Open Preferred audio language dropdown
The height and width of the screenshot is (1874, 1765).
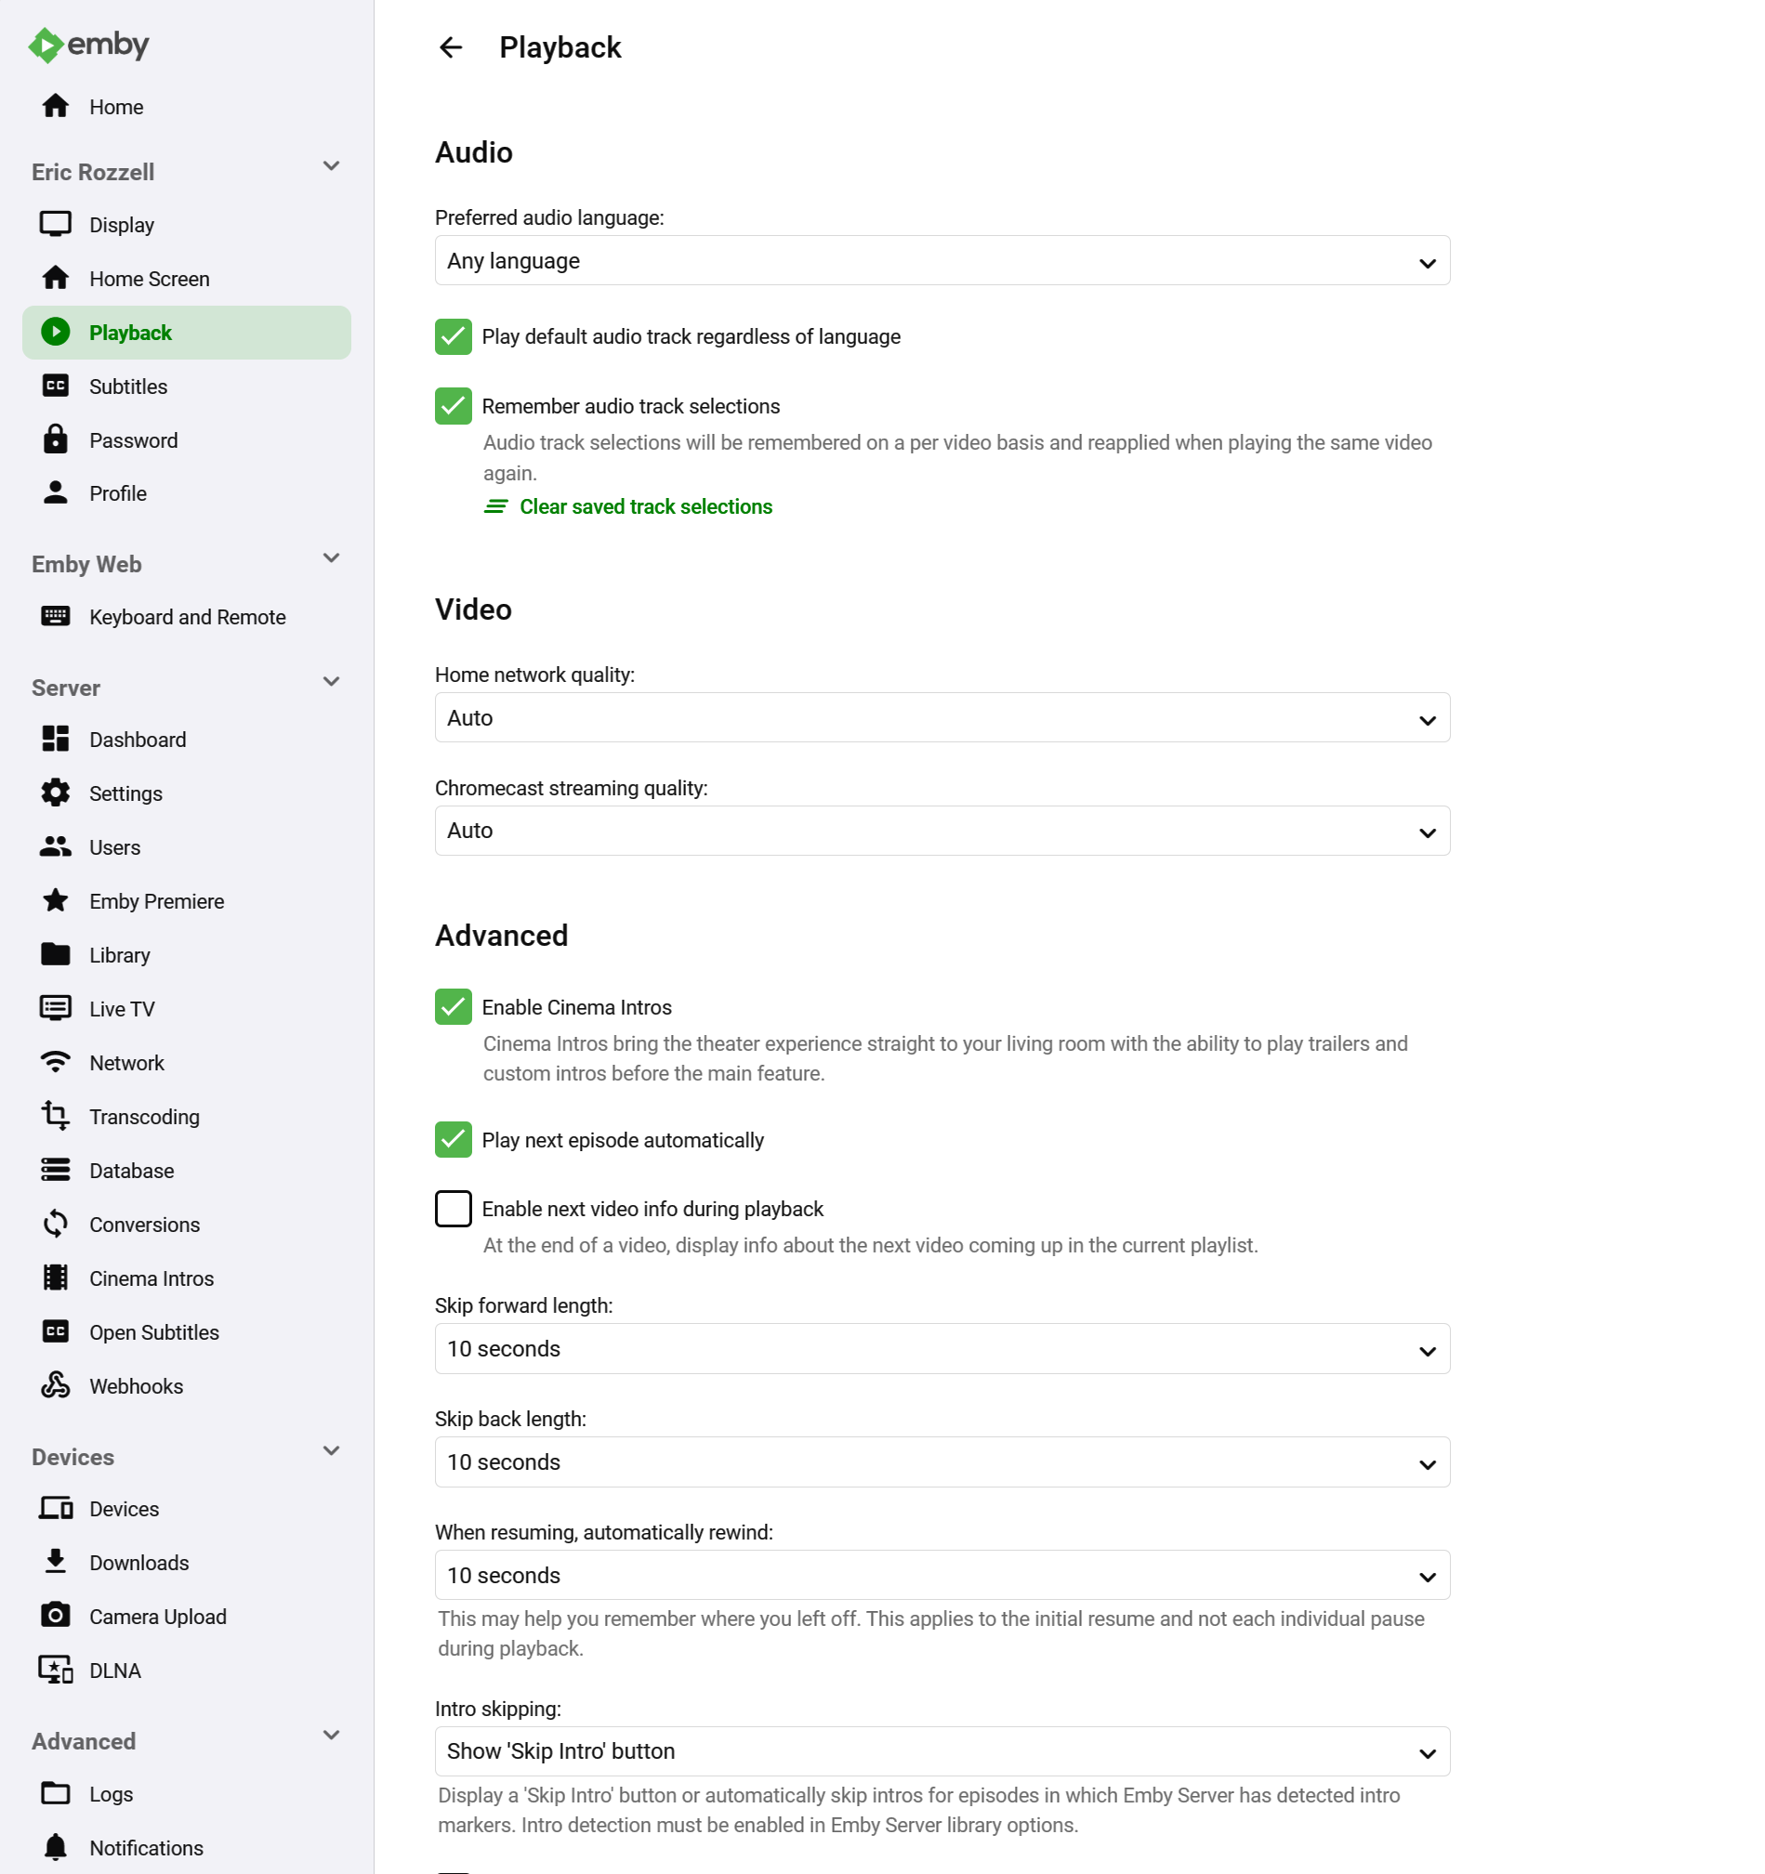point(941,261)
